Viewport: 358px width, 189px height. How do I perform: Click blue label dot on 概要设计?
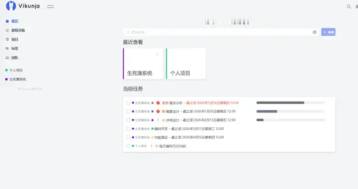153,111
